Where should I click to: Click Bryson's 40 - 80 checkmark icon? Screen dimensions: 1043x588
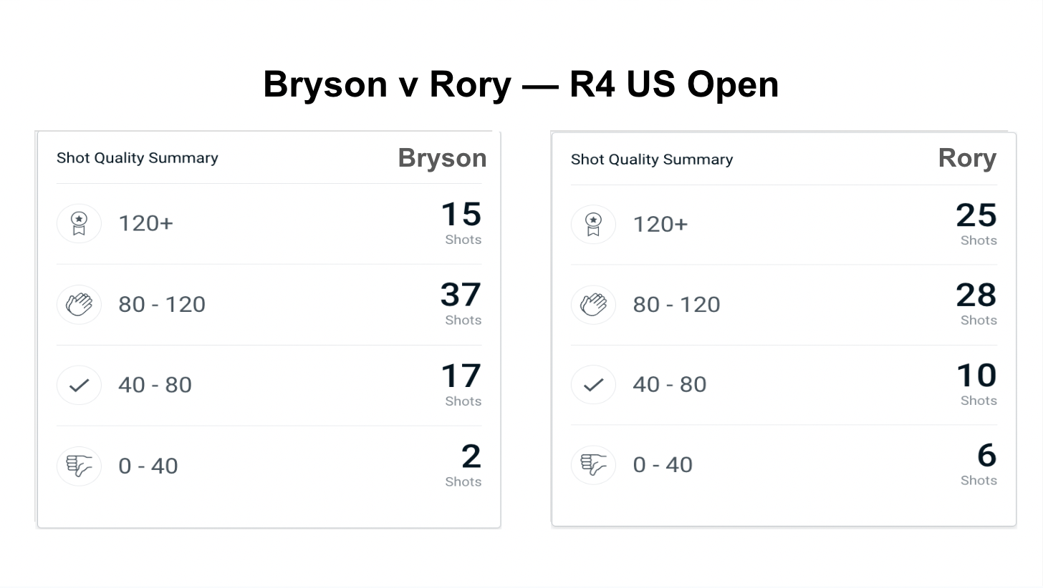point(79,385)
